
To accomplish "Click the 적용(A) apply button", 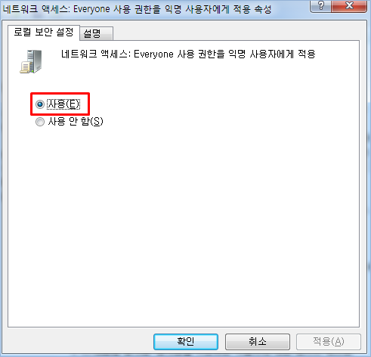I will 329,342.
